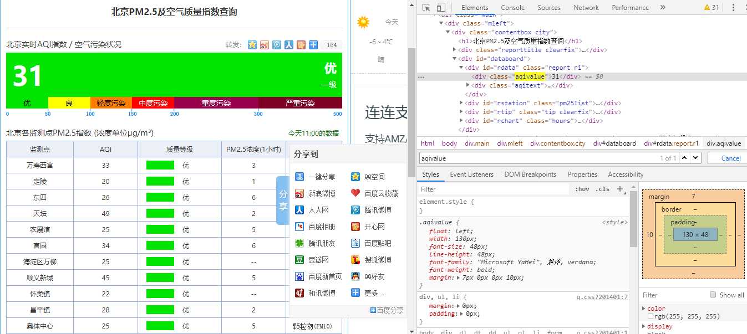Add new style rule plus button
This screenshot has height=334, width=747.
(620, 189)
